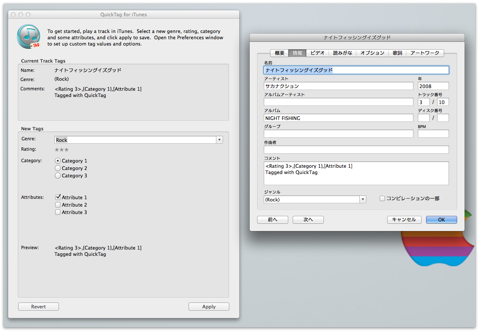Screen dimensions: 479x331
Task: Switch to the 読みがな tab
Action: coord(343,53)
